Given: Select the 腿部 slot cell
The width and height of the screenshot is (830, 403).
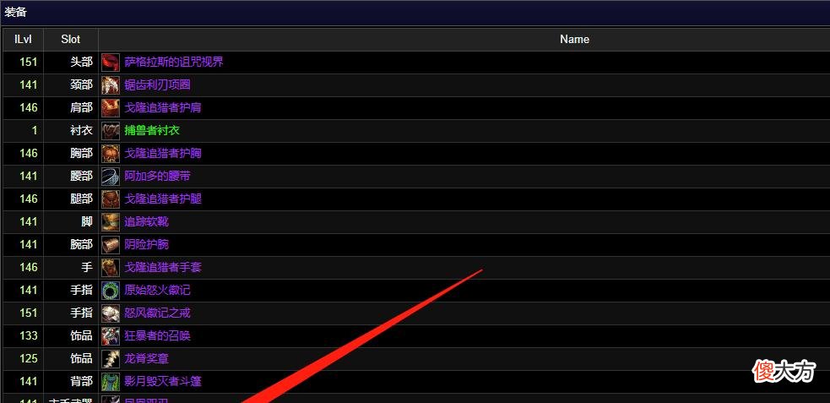Looking at the screenshot, I should 71,199.
